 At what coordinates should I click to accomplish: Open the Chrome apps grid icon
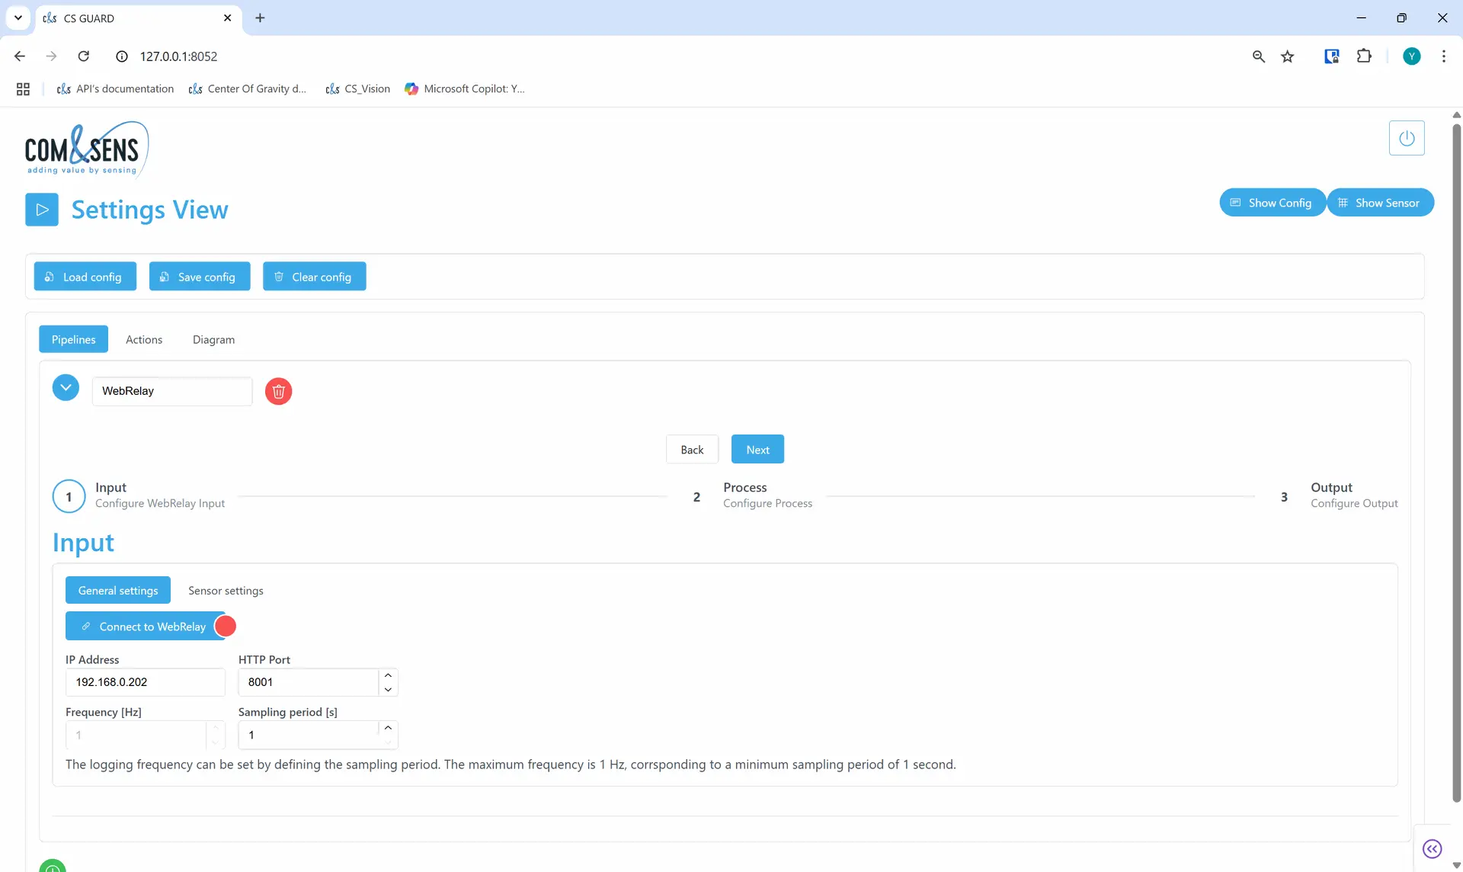coord(23,89)
